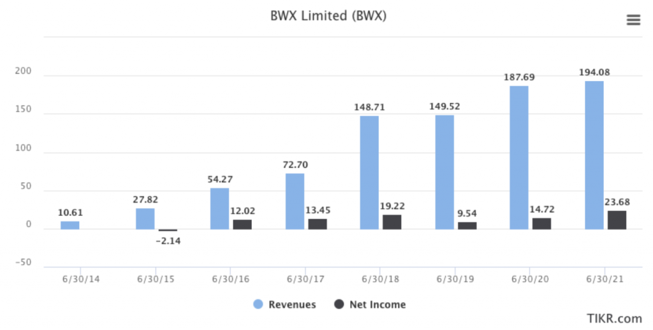The image size is (653, 330).
Task: Click the 149.52 data label
Action: point(444,106)
